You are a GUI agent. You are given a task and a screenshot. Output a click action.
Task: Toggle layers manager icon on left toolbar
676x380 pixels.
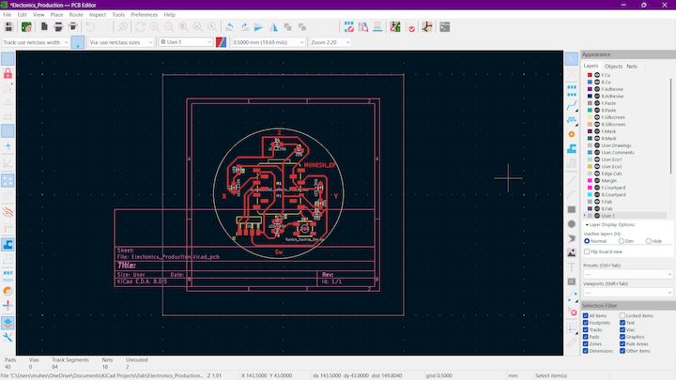[8, 323]
